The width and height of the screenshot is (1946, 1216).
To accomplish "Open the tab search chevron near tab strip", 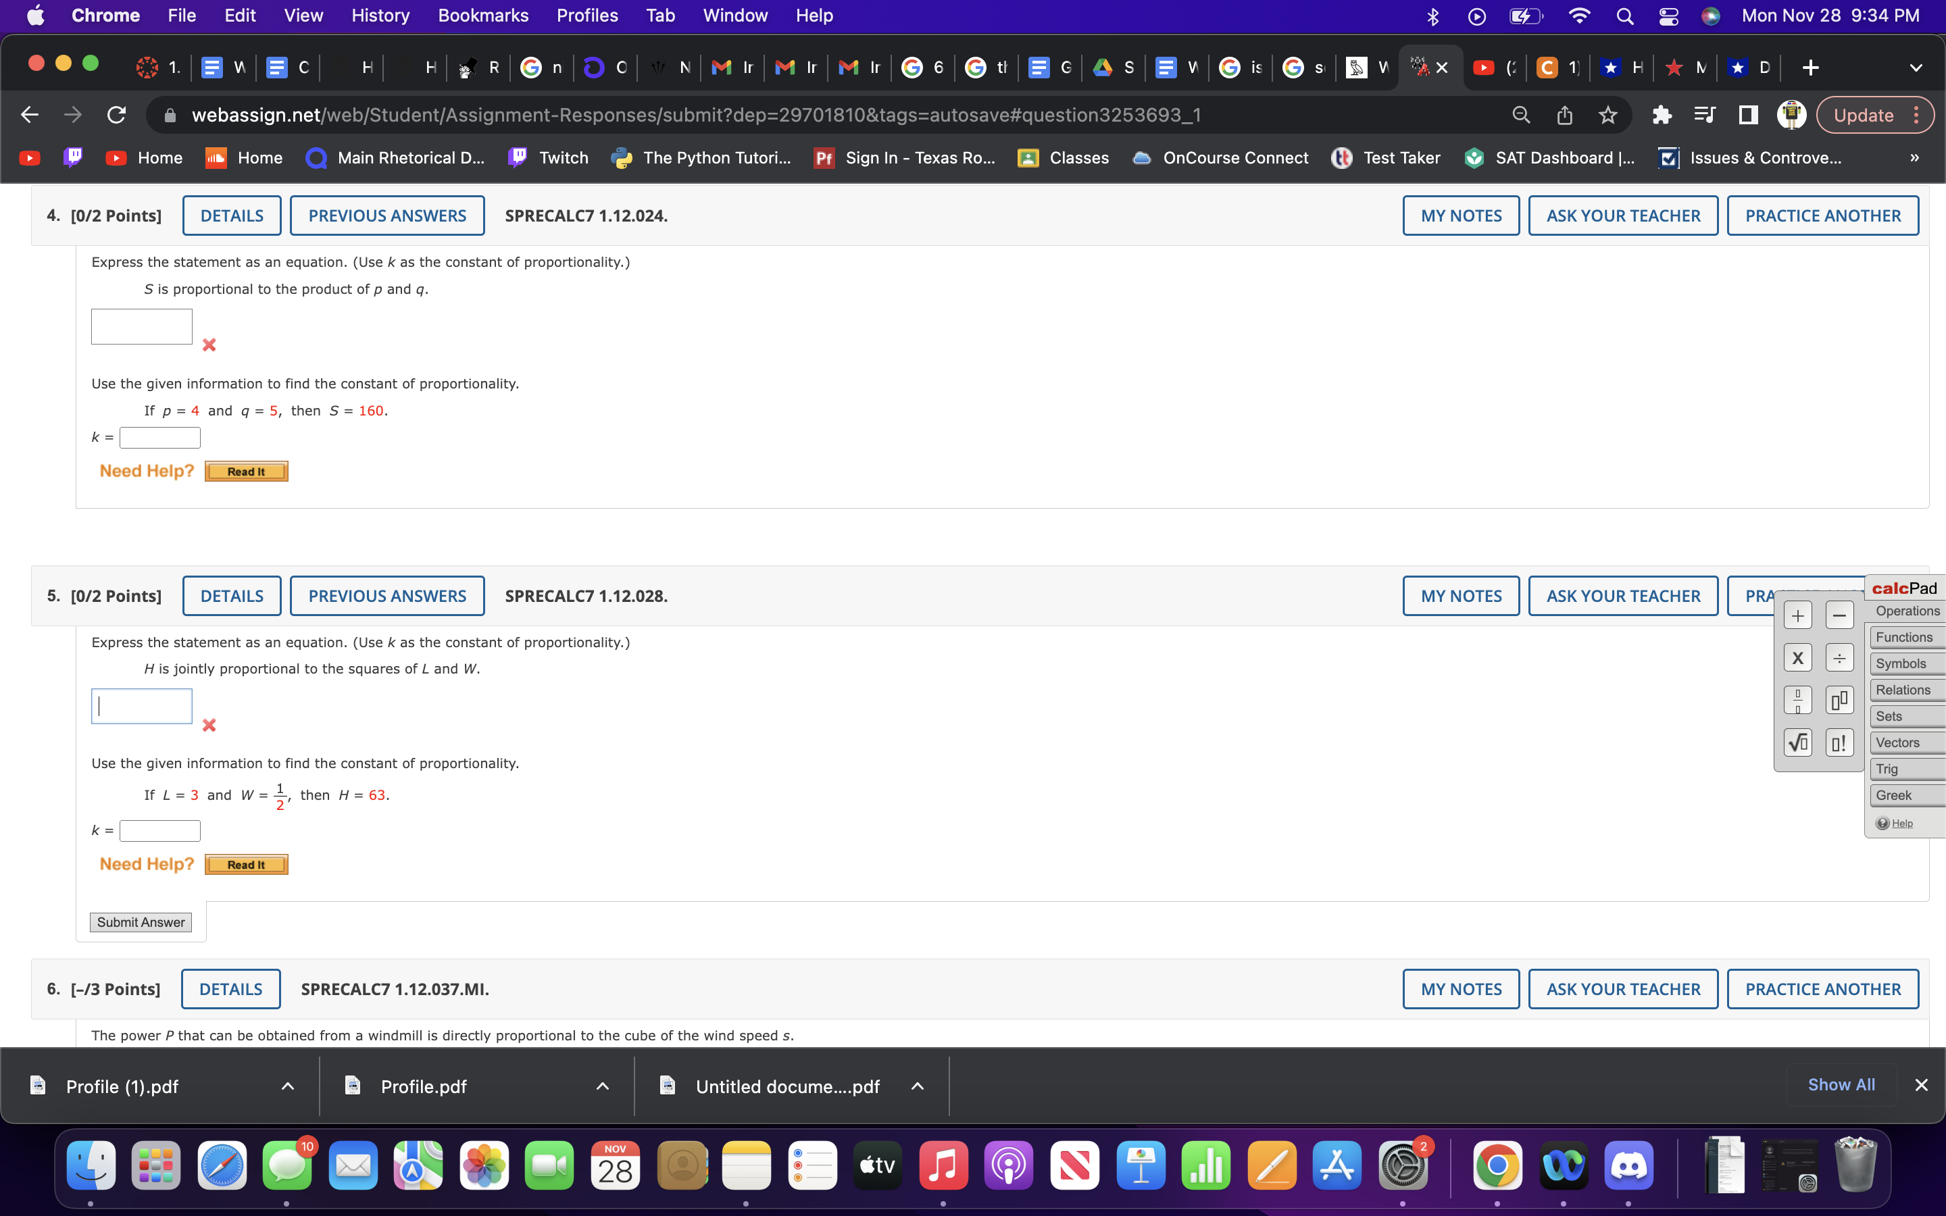I will (1916, 68).
